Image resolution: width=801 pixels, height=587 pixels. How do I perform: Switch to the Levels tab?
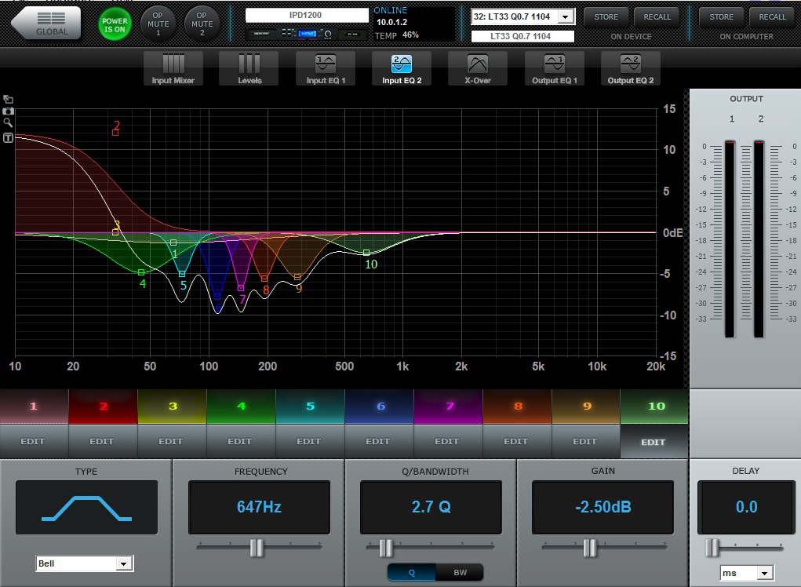pos(249,68)
